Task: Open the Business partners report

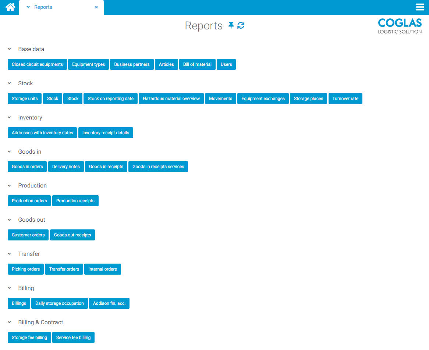Action: coord(132,64)
